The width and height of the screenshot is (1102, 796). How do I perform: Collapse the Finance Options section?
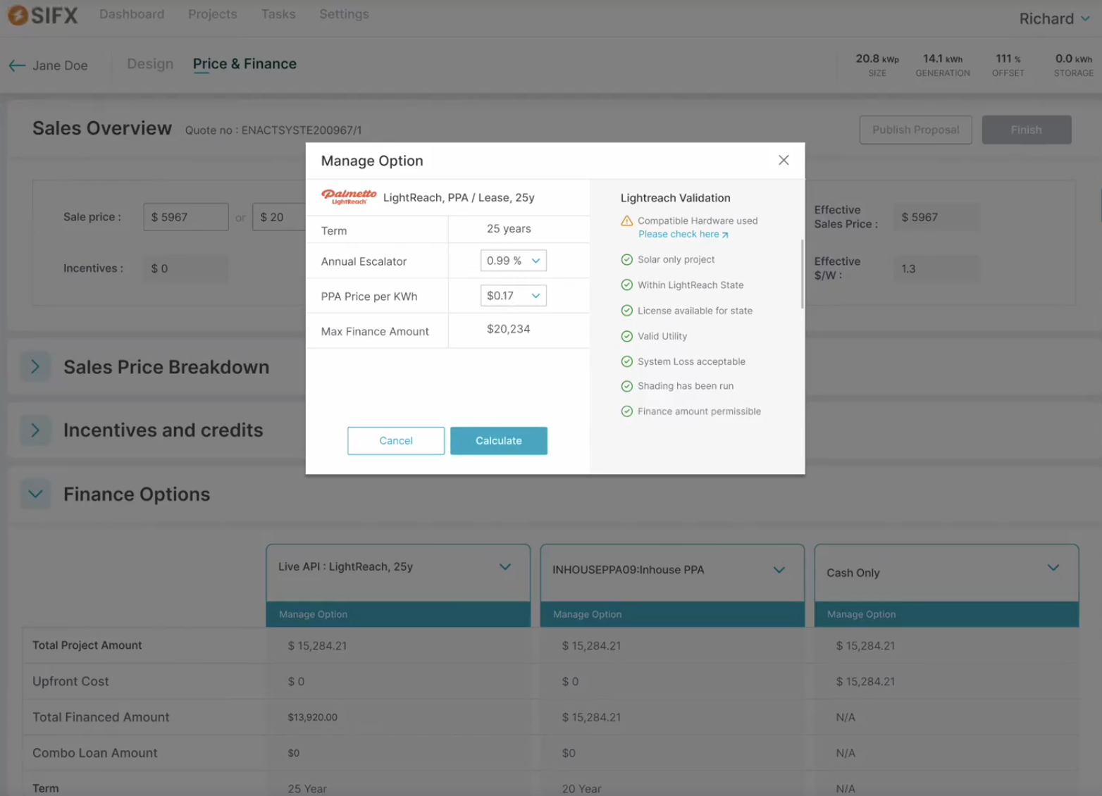(35, 495)
